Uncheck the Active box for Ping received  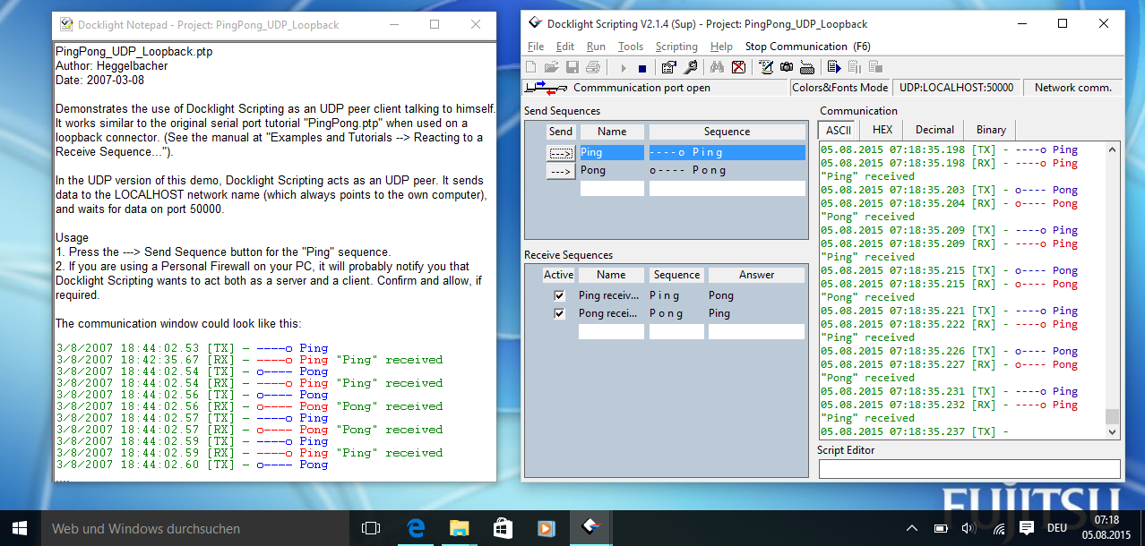[x=559, y=294]
